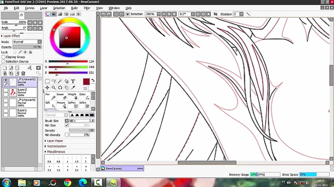
Task: Select the rectangular selection tool
Action: (x=47, y=81)
